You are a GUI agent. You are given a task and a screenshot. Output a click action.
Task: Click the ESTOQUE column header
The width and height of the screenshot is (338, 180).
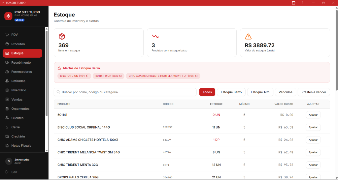point(216,104)
